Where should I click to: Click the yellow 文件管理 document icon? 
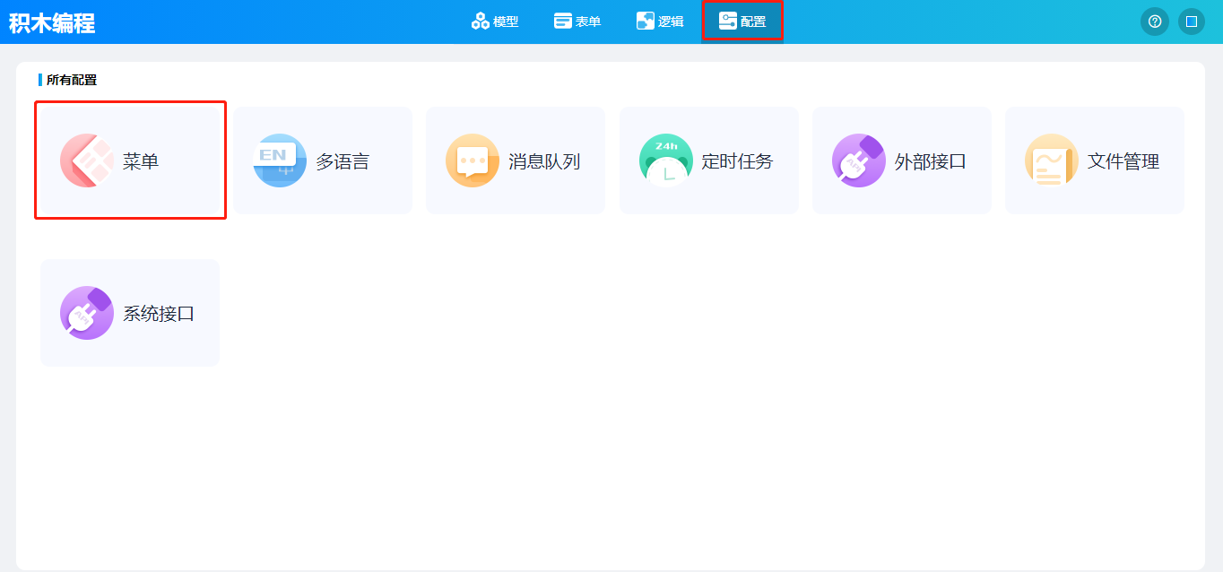(1052, 160)
